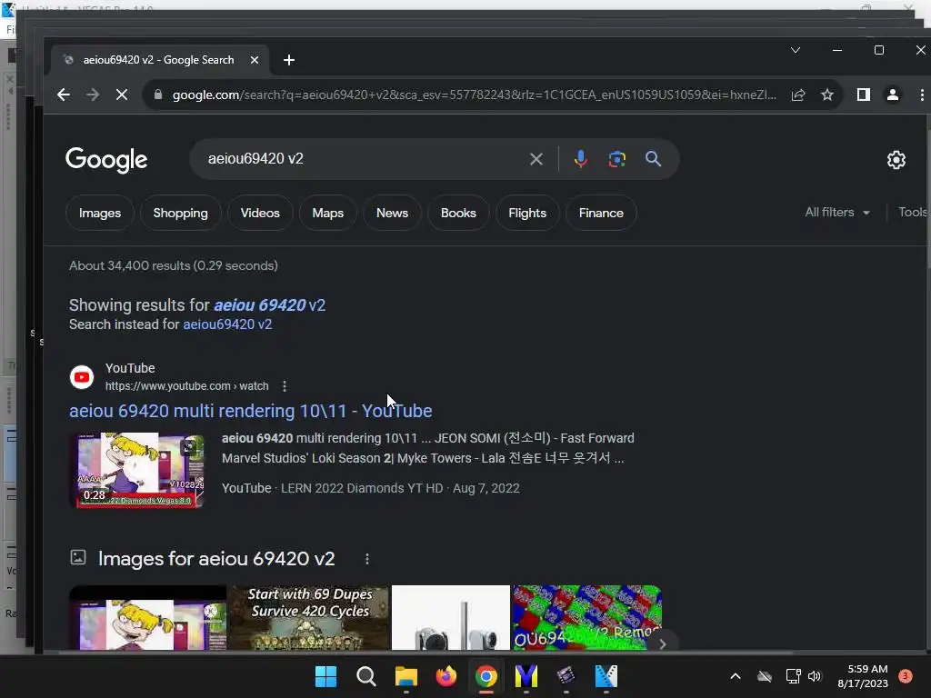Open the film-strip video app in taskbar
931x698 pixels.
pyautogui.click(x=566, y=676)
